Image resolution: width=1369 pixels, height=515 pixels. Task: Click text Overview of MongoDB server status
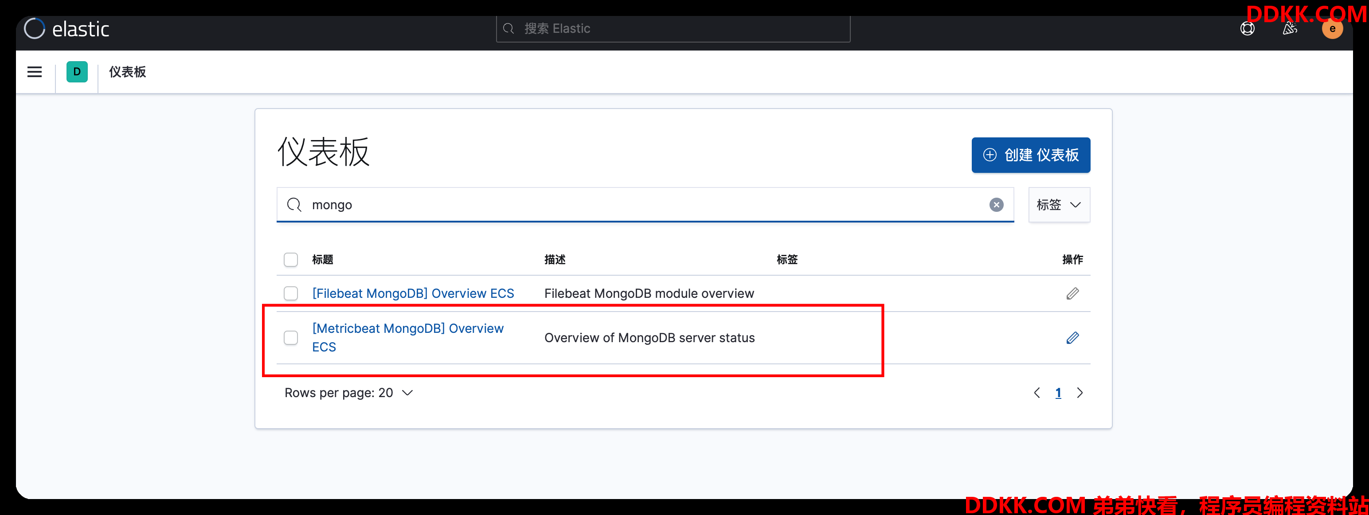tap(649, 337)
